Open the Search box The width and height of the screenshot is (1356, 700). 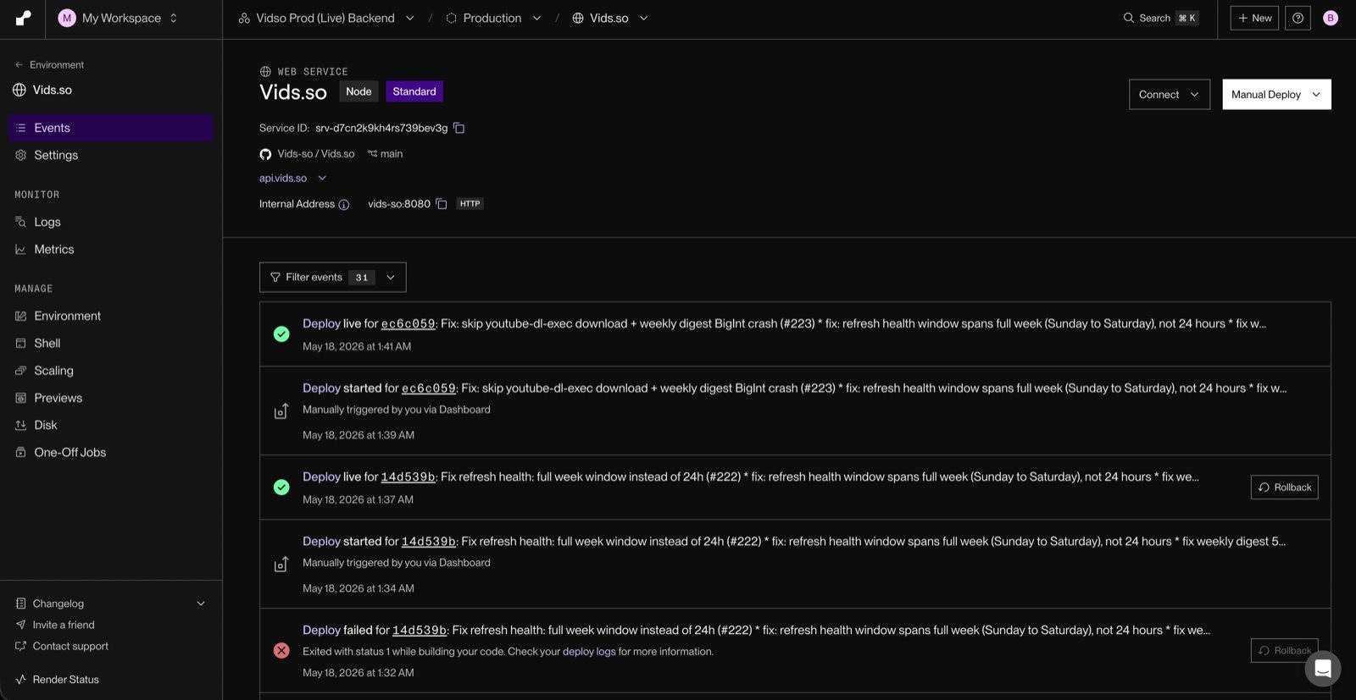[1160, 18]
